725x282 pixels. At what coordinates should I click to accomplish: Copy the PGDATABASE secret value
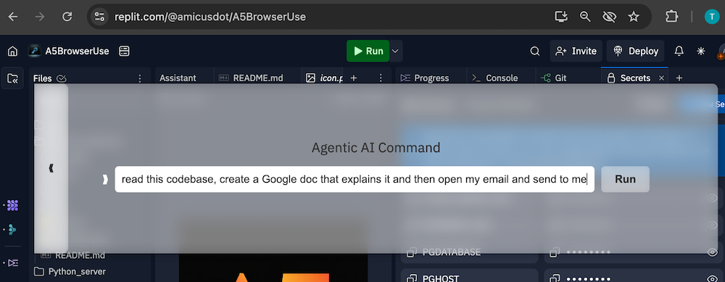(x=555, y=252)
